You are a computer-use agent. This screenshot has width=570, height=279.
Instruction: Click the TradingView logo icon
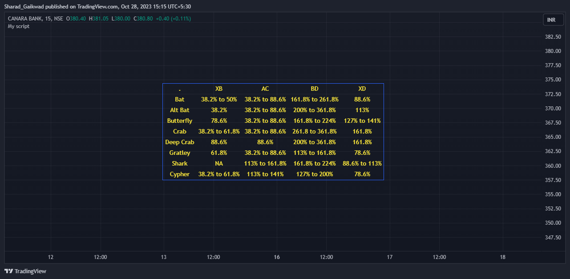[8, 271]
